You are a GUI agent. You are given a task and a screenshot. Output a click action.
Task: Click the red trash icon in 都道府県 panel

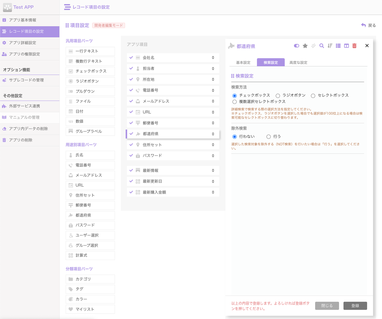pyautogui.click(x=355, y=46)
